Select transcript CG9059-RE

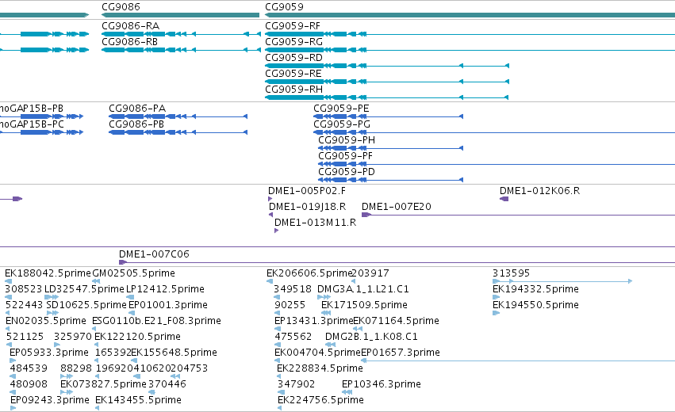(293, 74)
